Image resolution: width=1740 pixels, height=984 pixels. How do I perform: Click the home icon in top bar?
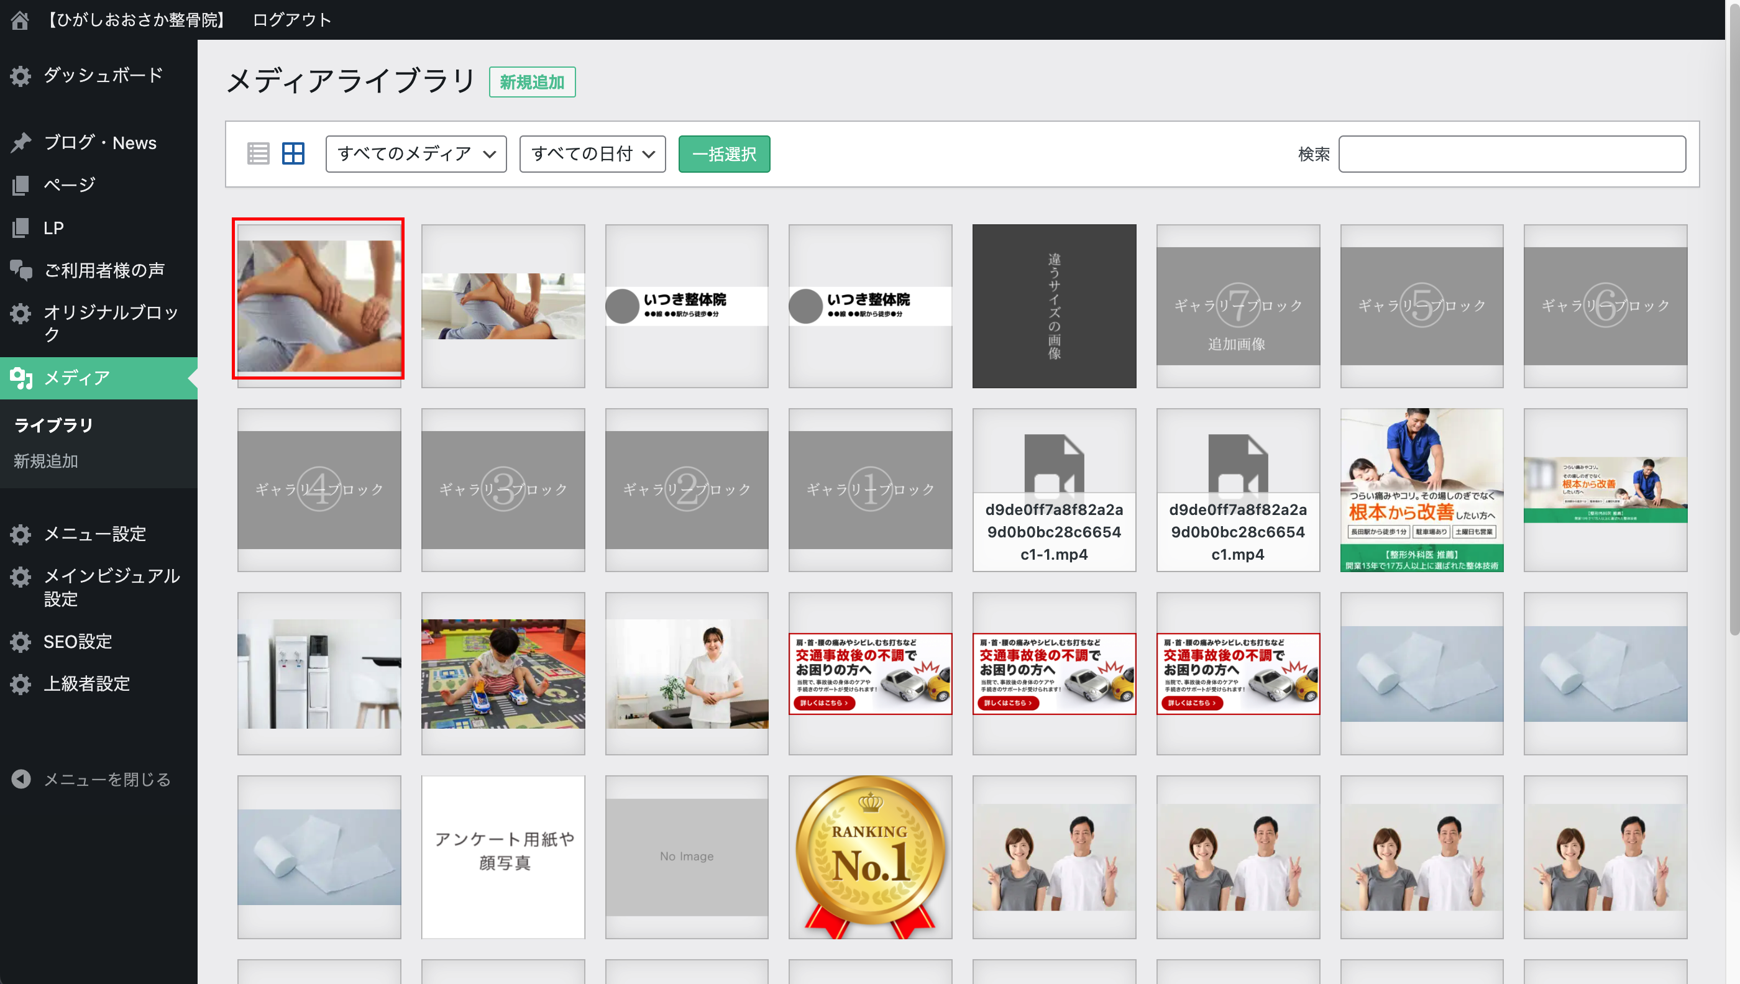pyautogui.click(x=21, y=20)
